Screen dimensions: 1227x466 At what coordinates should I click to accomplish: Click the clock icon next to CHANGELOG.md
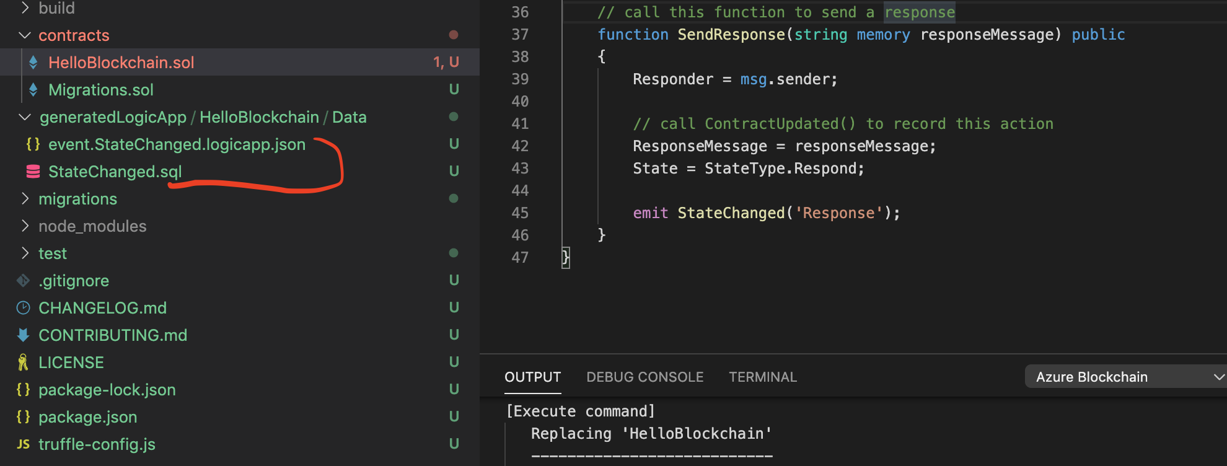tap(23, 308)
